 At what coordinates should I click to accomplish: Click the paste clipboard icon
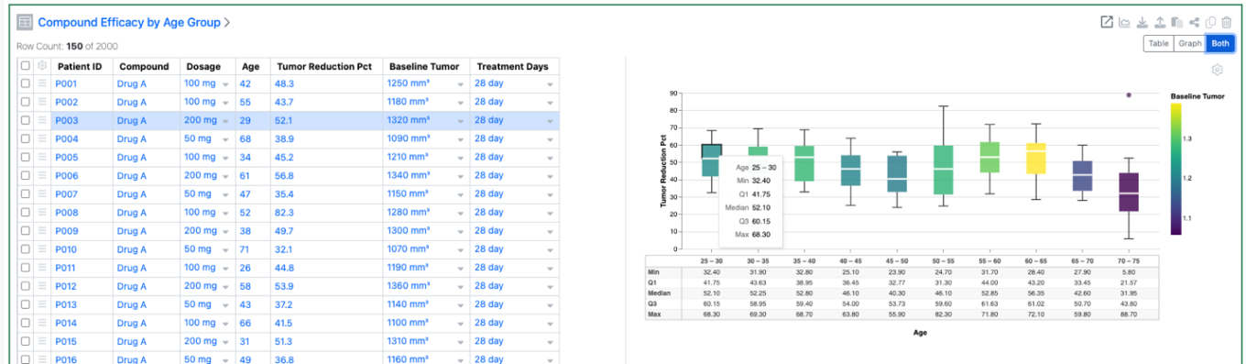point(1176,23)
